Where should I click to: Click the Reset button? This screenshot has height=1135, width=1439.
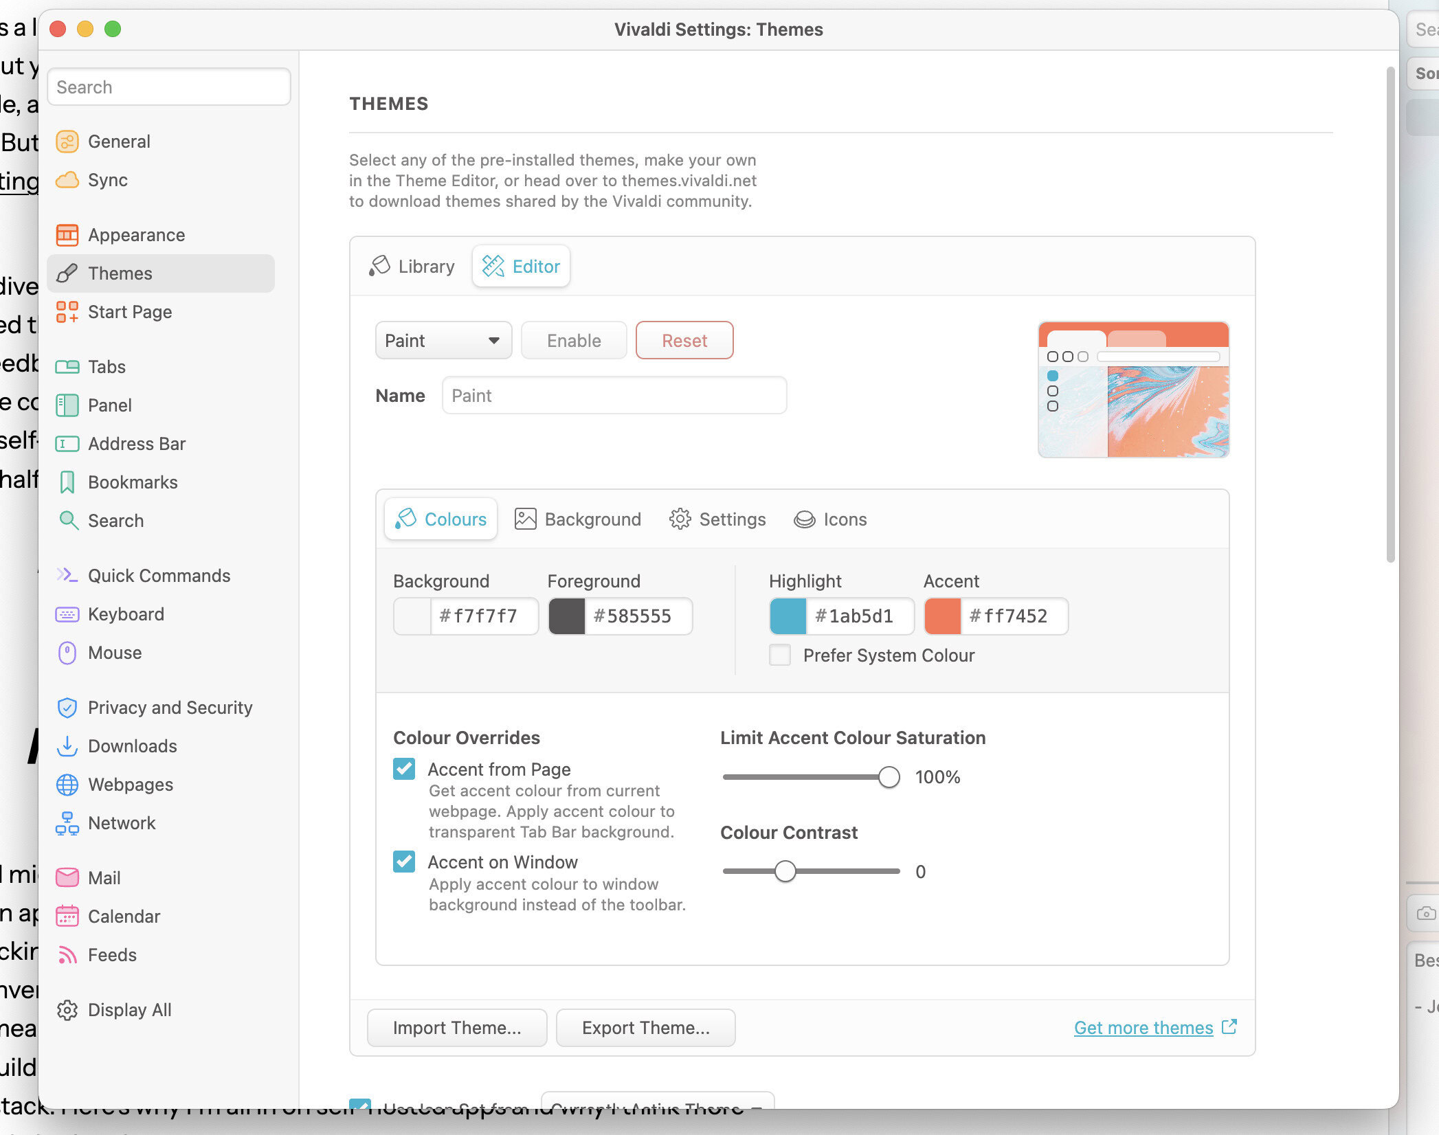pos(684,340)
